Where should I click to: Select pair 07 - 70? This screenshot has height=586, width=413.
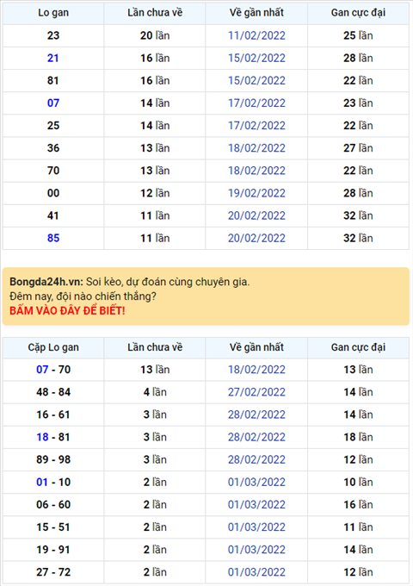click(x=53, y=370)
